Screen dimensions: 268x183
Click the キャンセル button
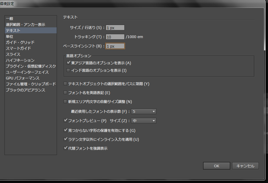pyautogui.click(x=245, y=166)
